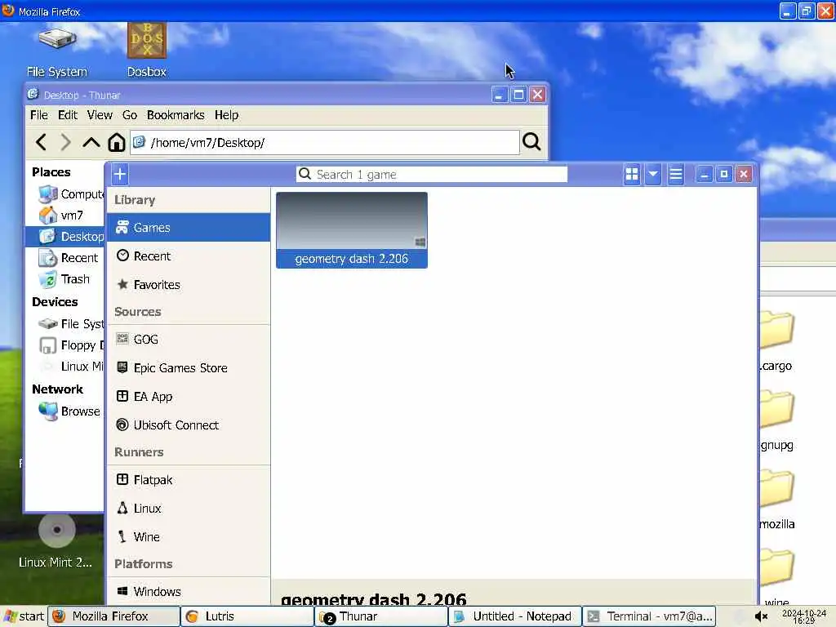Select the Linux runner
The image size is (836, 627).
pos(189,508)
